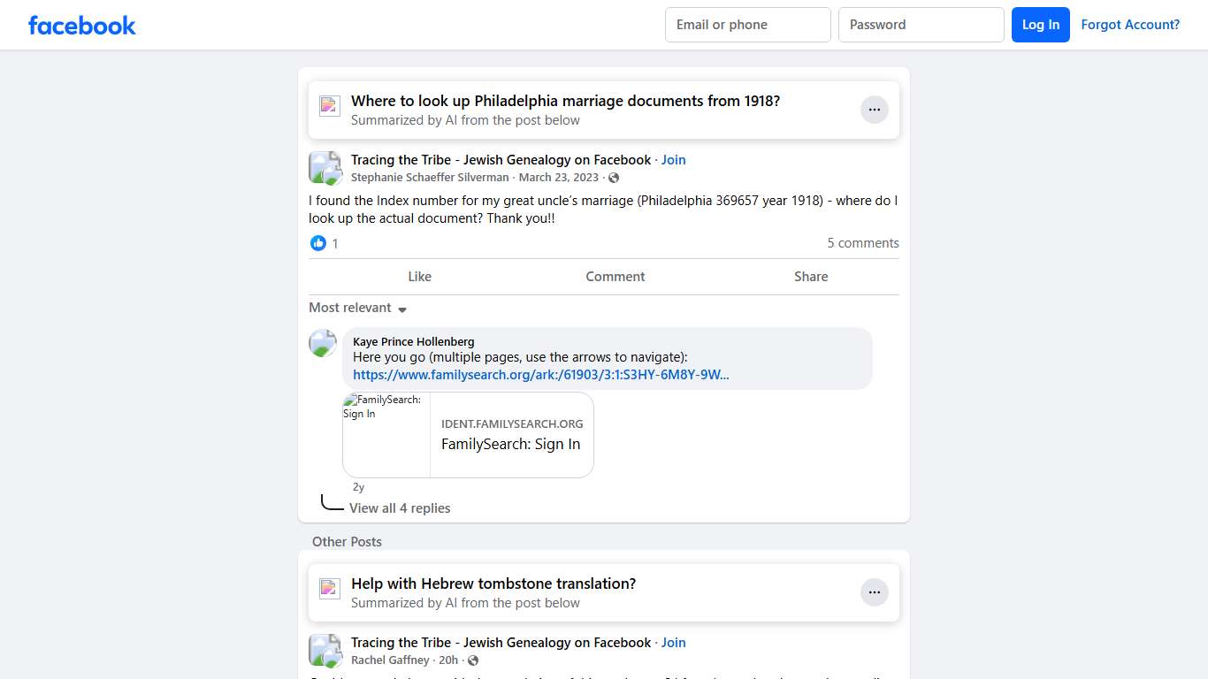The height and width of the screenshot is (679, 1208).
Task: Open the familysearch.org link in Kaye's comment
Action: coord(540,374)
